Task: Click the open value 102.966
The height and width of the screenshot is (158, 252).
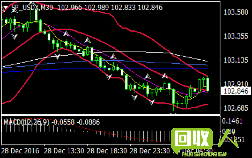Action: [70, 8]
